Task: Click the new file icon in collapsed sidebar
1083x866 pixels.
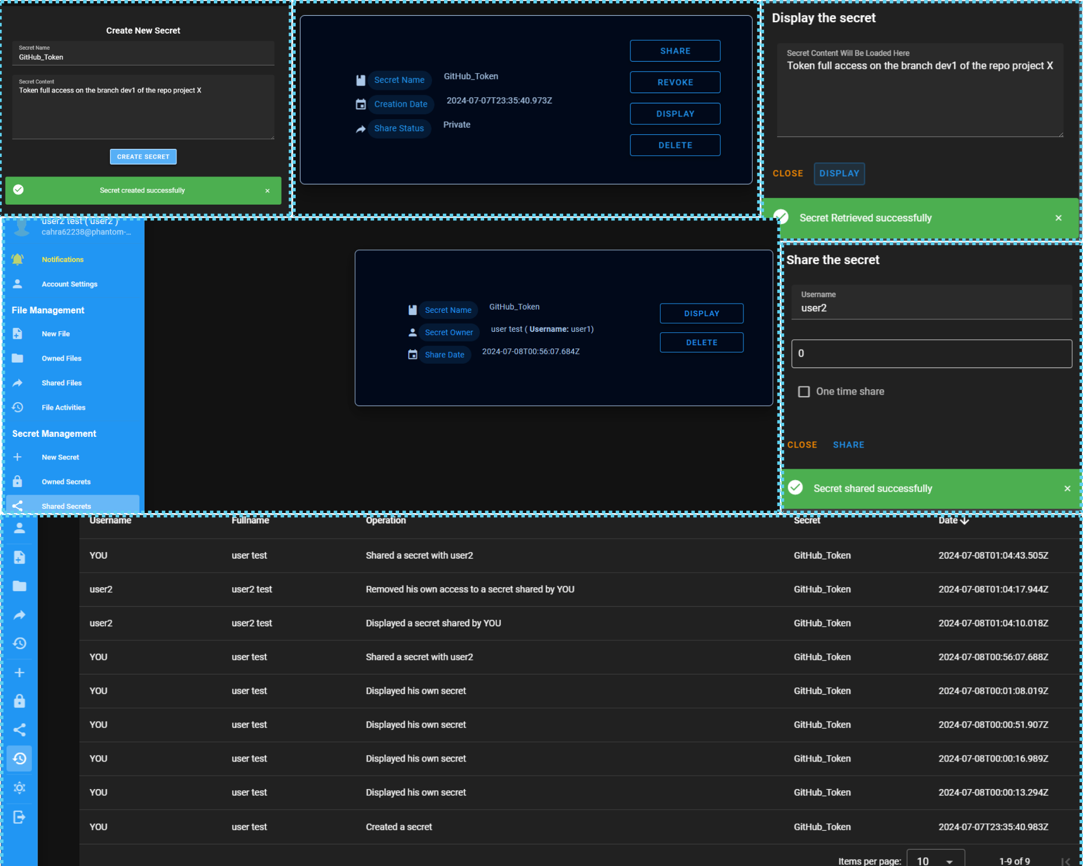Action: 19,557
